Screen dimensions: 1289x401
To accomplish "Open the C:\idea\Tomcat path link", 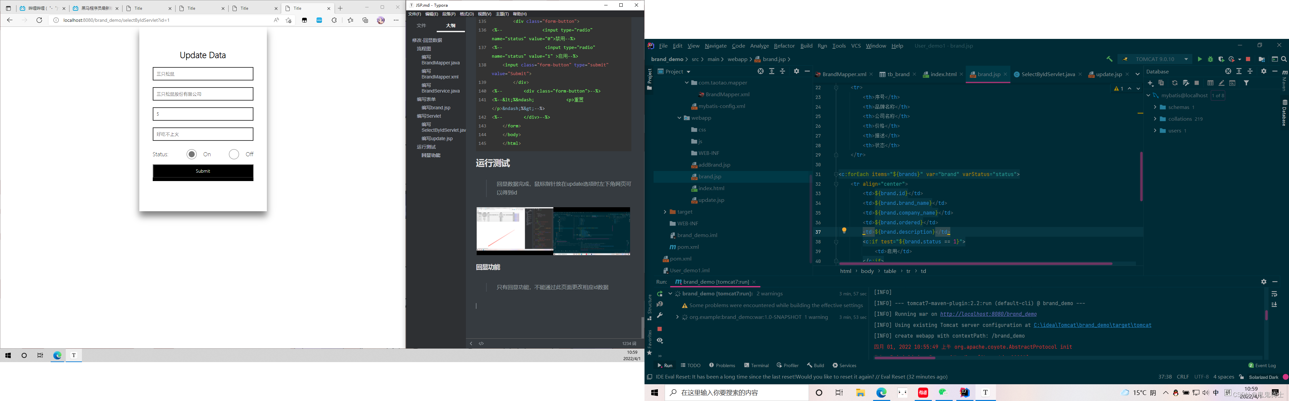I will [1092, 326].
